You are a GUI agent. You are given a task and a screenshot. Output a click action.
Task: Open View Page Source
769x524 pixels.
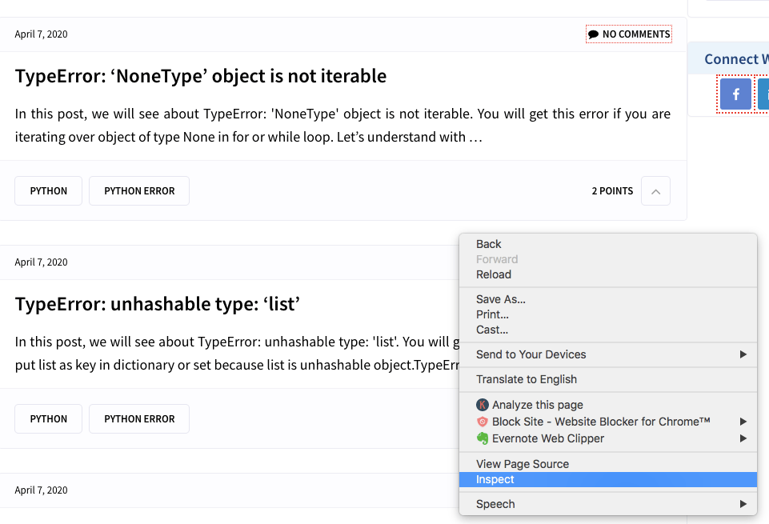(x=522, y=463)
